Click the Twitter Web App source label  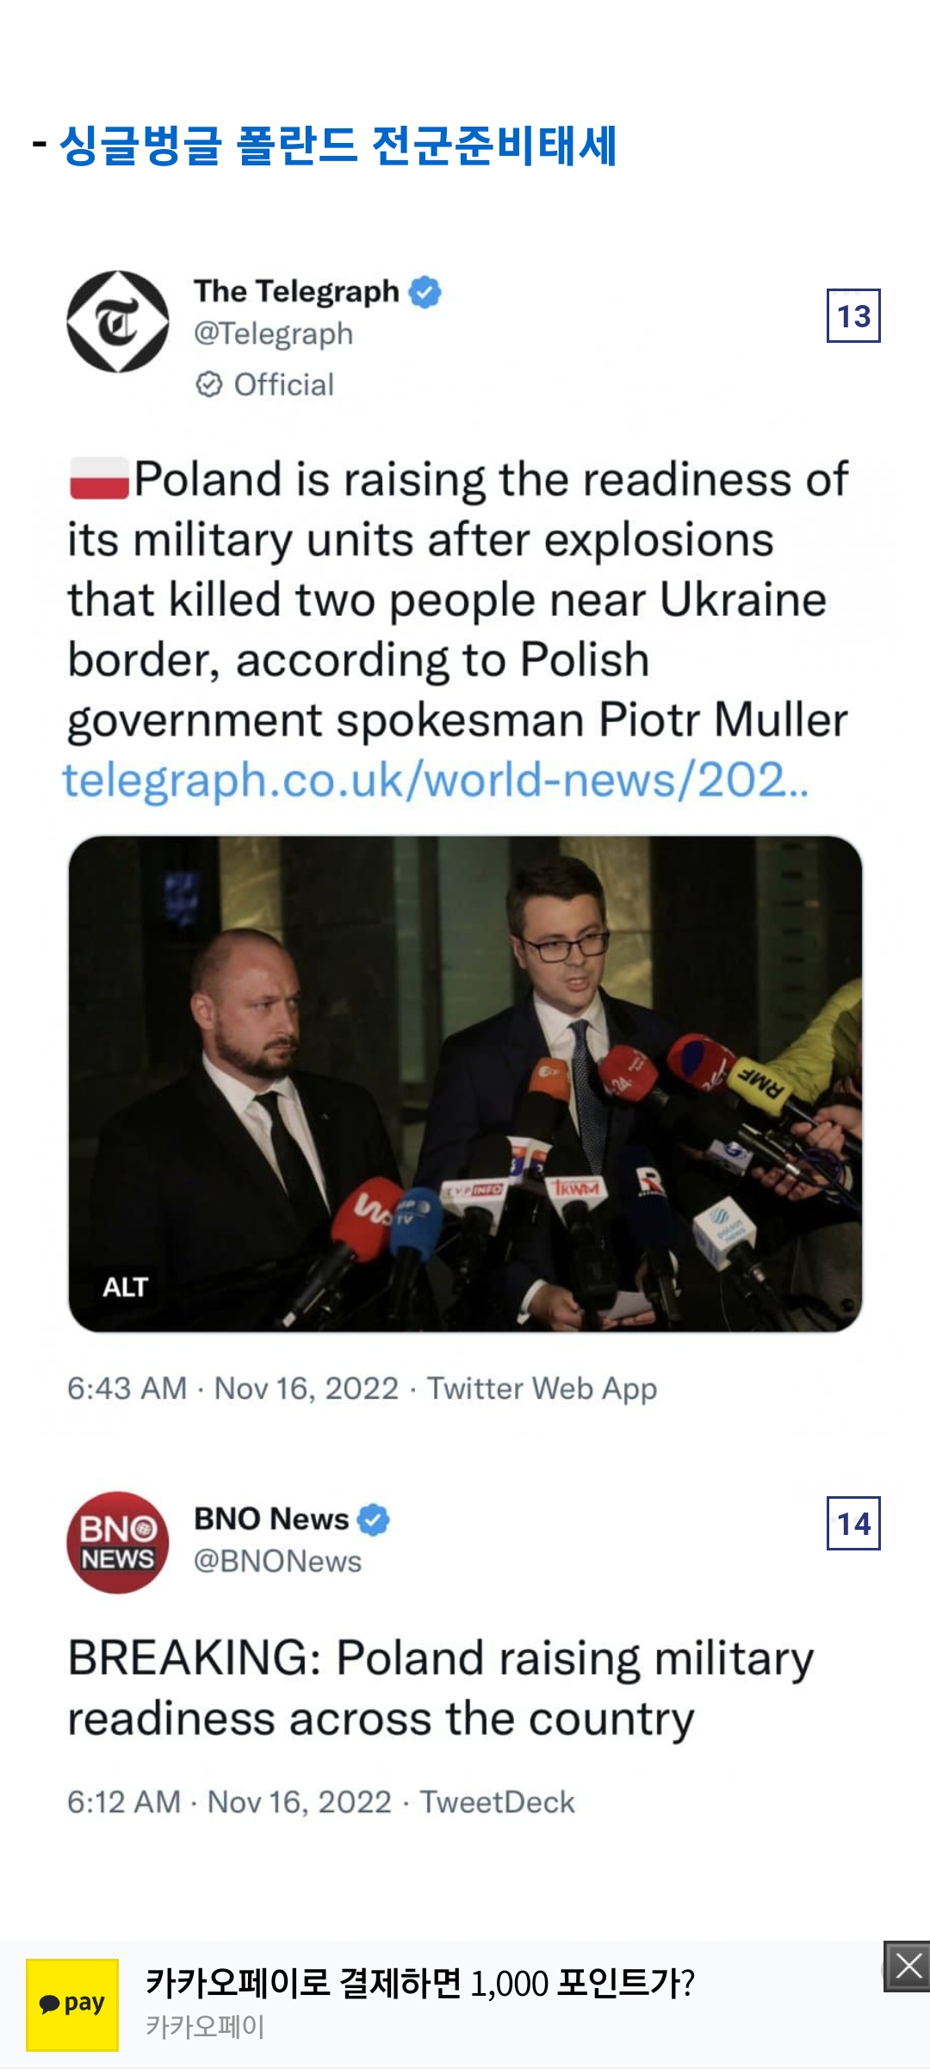(542, 1389)
